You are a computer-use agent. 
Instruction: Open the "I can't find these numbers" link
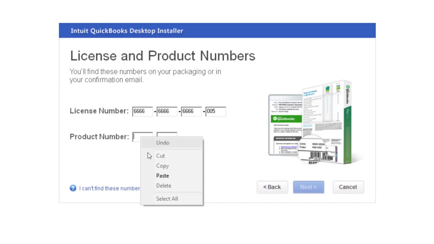(110, 188)
